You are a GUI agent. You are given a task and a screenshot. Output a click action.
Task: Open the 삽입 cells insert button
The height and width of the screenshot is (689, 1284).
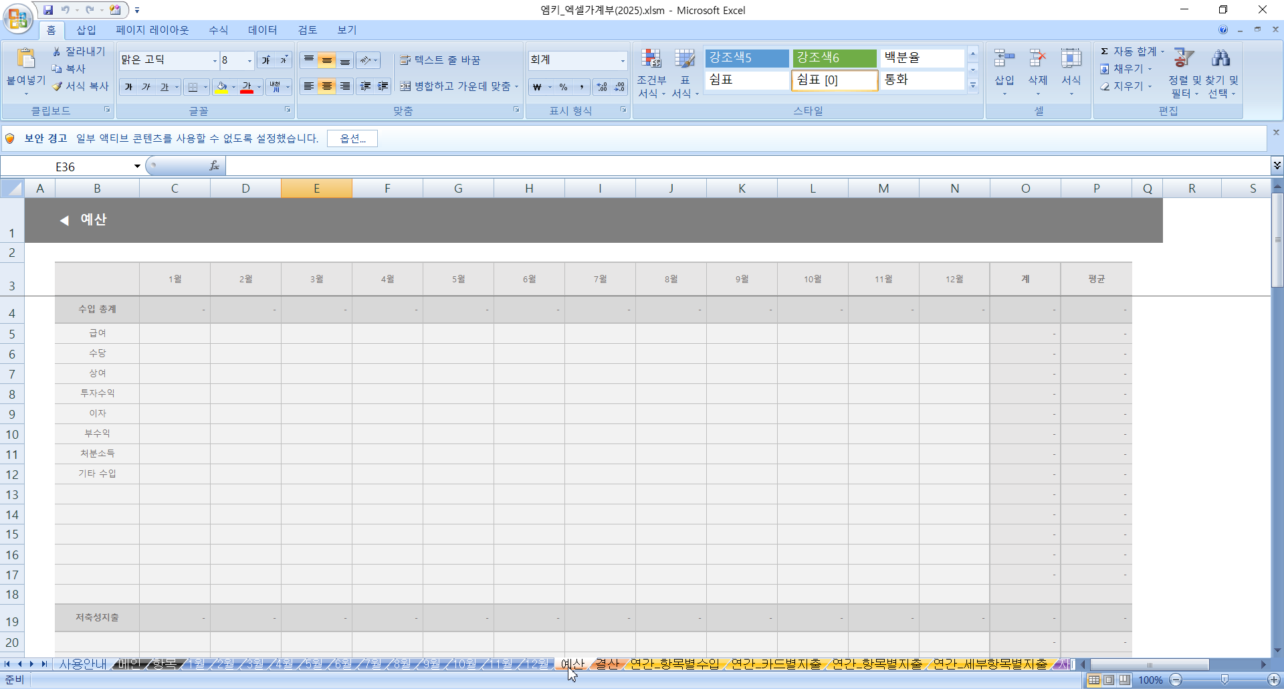click(1004, 73)
